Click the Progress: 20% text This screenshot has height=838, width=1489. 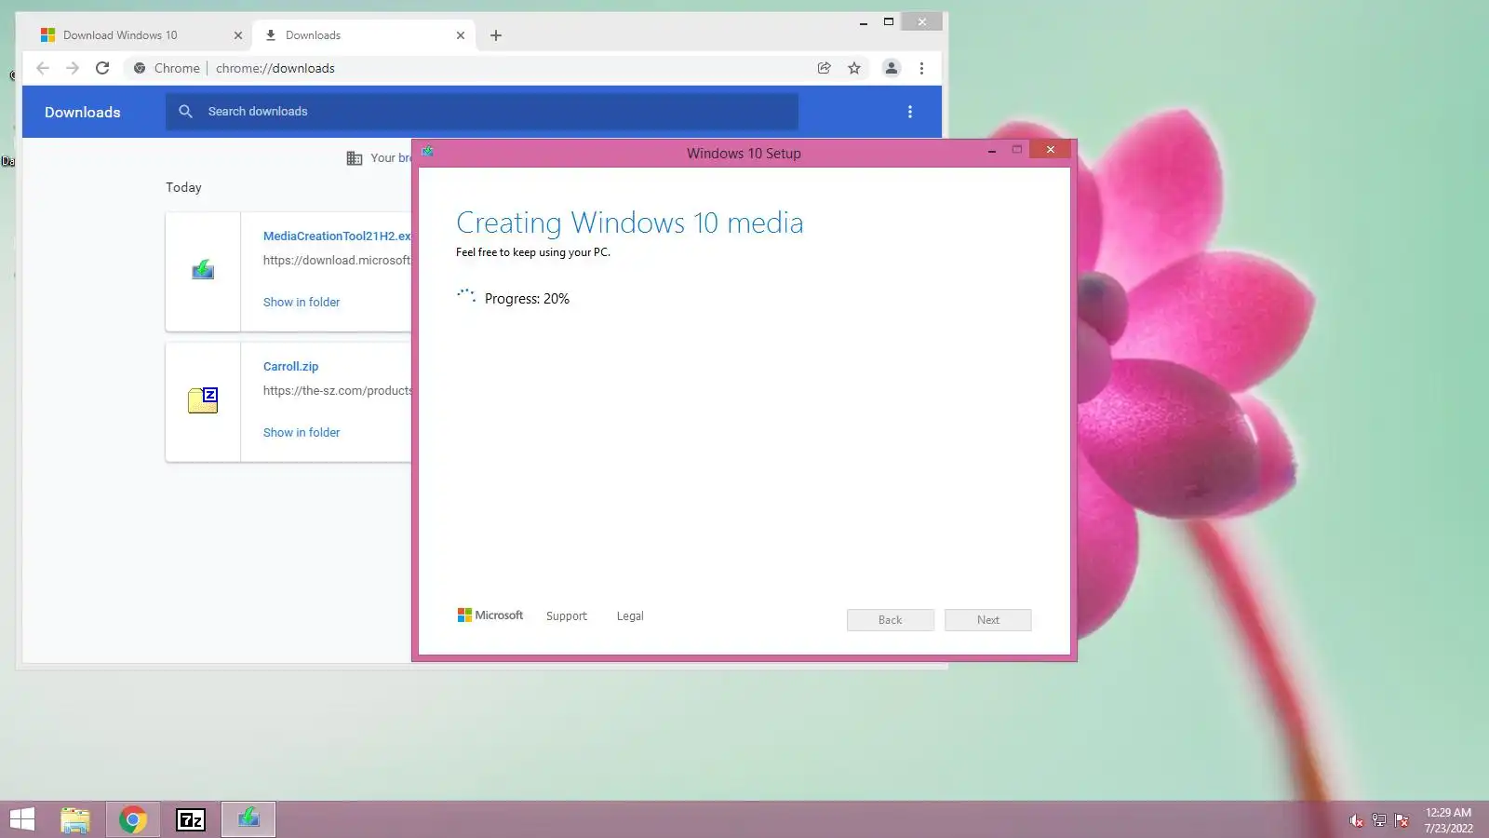(x=527, y=299)
